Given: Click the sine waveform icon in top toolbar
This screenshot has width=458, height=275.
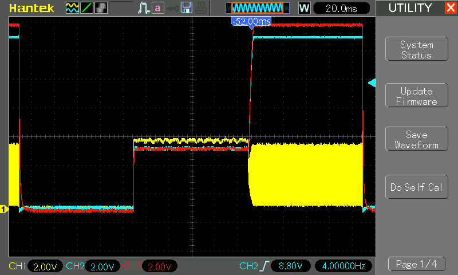Looking at the screenshot, I should tap(72, 8).
